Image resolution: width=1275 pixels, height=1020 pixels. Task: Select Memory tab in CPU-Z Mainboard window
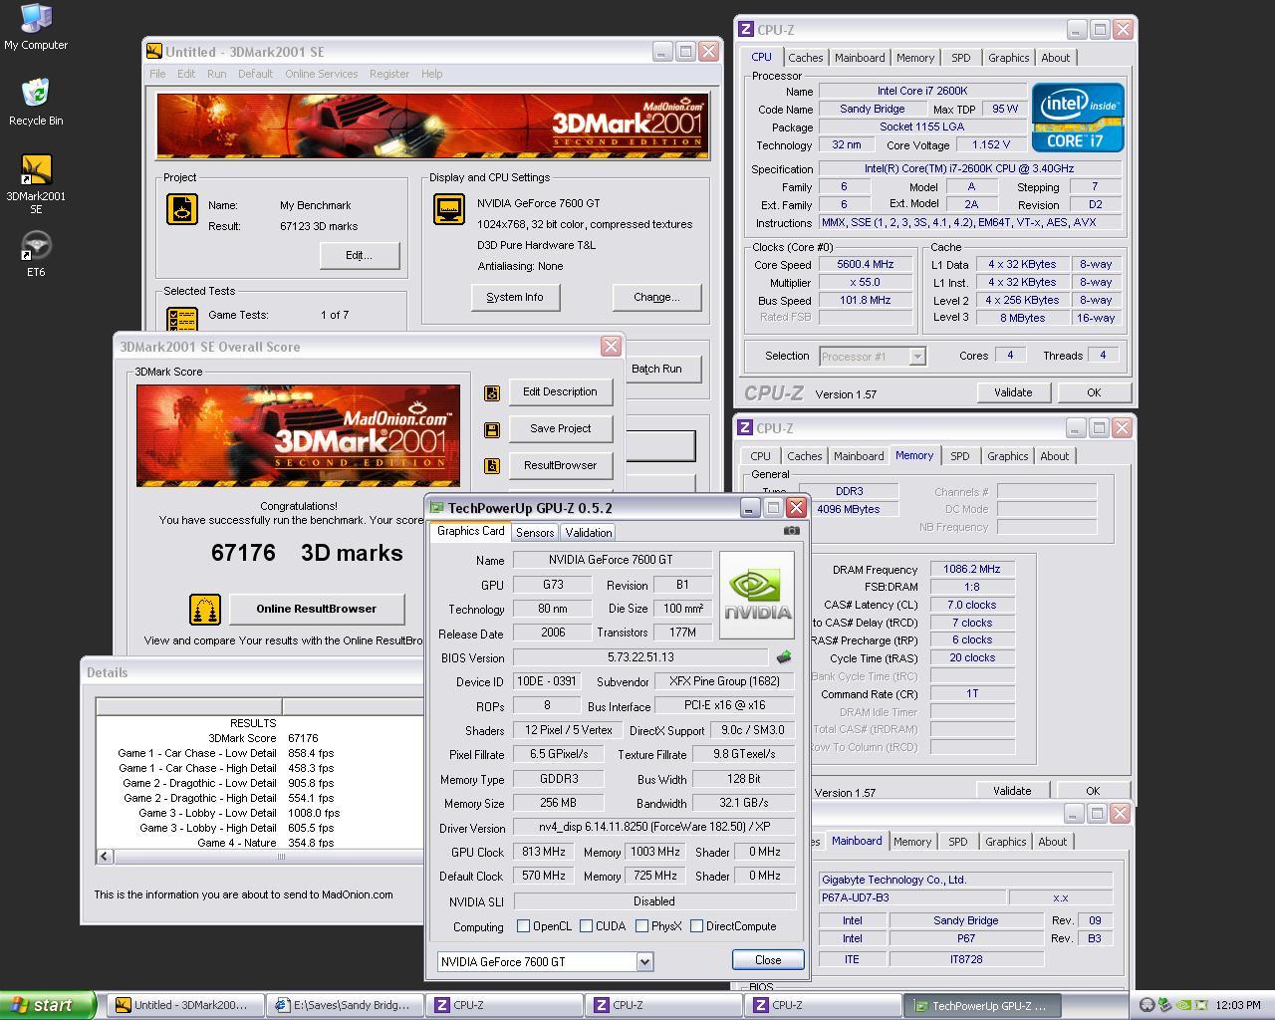[x=911, y=842]
